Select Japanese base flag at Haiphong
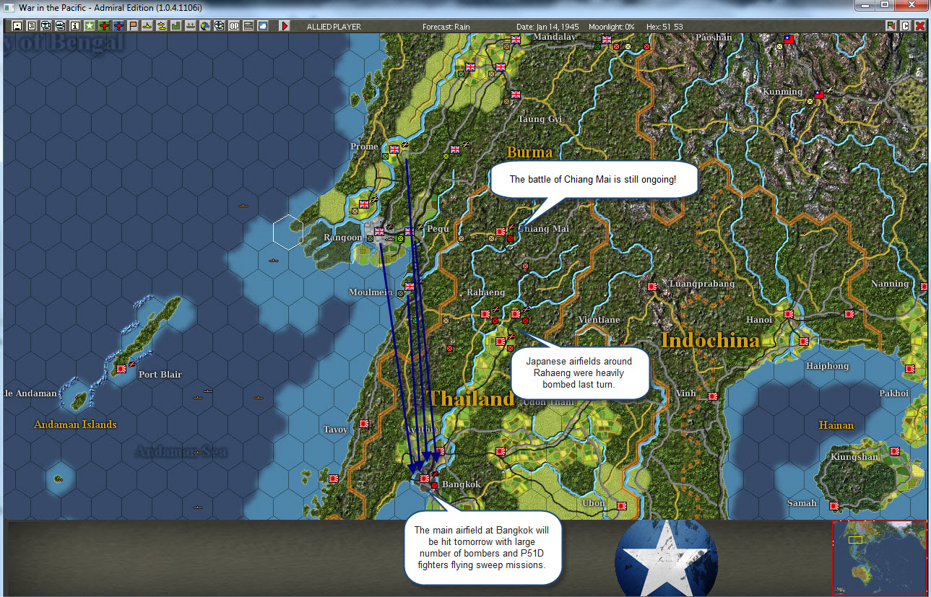Image resolution: width=931 pixels, height=597 pixels. point(804,341)
